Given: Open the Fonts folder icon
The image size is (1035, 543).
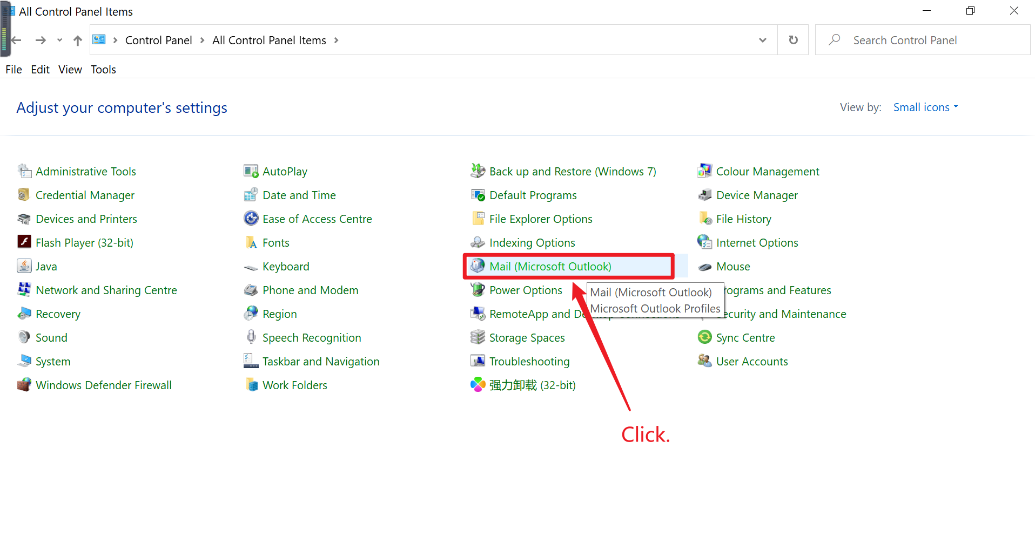Looking at the screenshot, I should pyautogui.click(x=251, y=242).
